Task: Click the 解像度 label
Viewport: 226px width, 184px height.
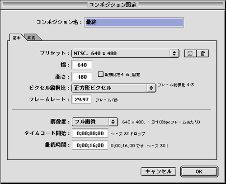Action: 60,122
